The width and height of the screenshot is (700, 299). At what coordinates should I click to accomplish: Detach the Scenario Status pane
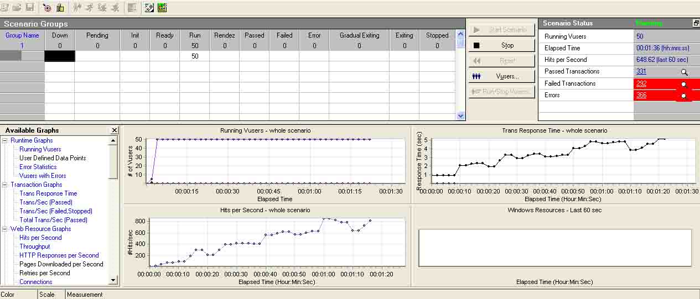coord(696,23)
